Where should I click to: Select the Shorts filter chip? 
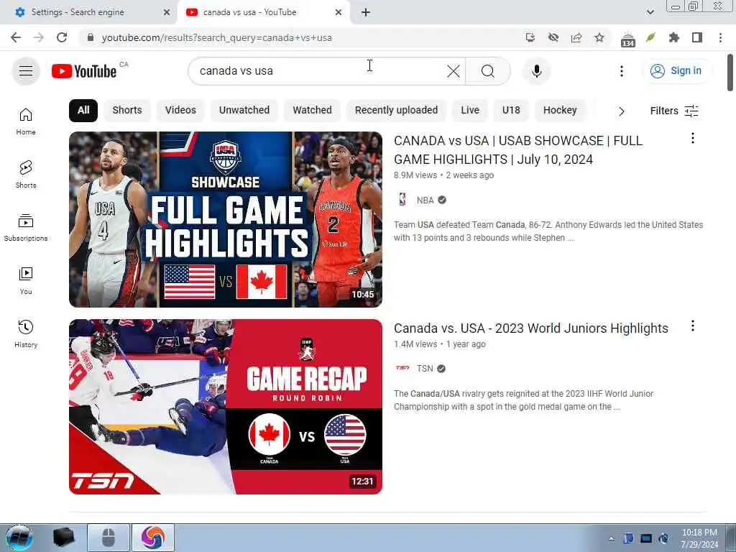[x=126, y=110]
